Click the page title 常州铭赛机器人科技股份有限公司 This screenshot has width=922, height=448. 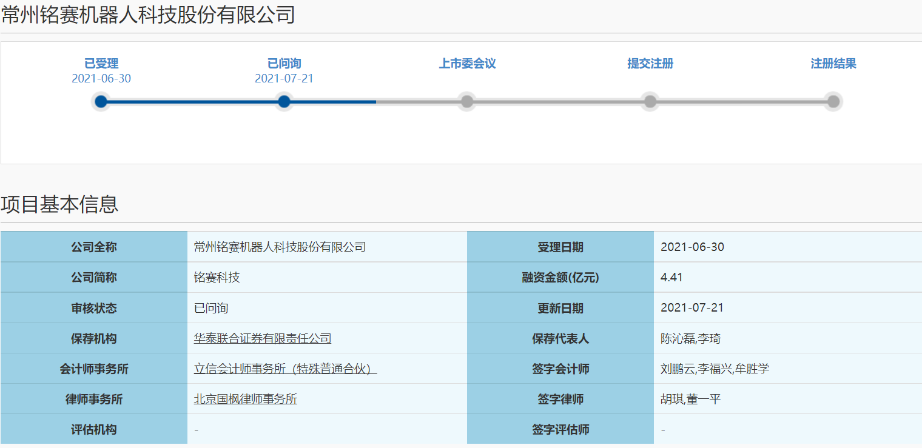coord(148,14)
